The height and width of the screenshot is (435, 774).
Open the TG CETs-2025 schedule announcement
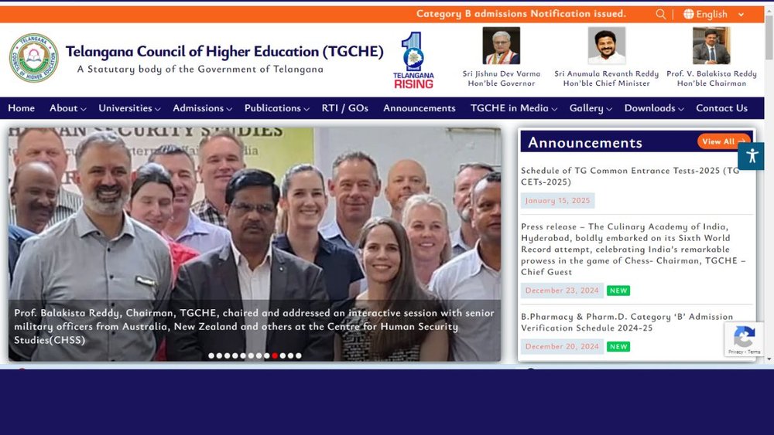click(x=630, y=176)
